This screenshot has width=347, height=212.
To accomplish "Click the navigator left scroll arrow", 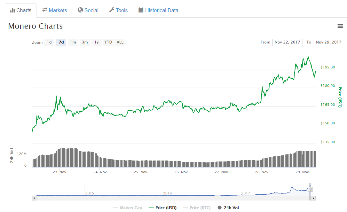I will coord(34,198).
